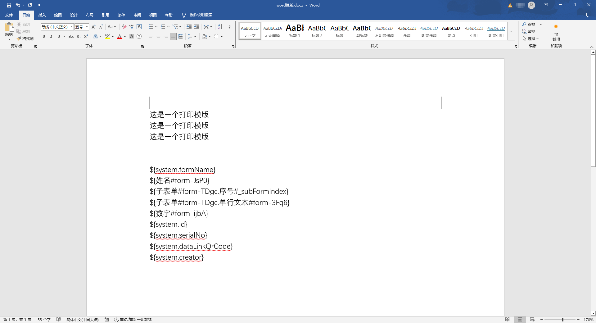Viewport: 596px width, 323px height.
Task: Switch to the Design (设计) tab
Action: (x=74, y=15)
